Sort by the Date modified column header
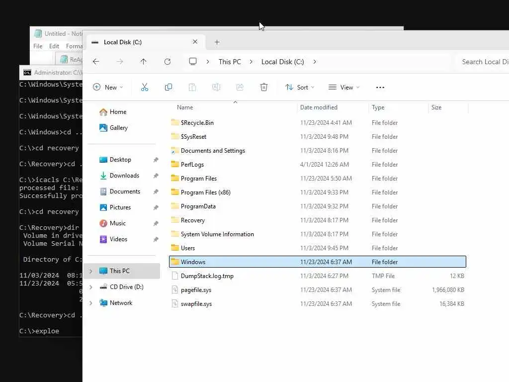The height and width of the screenshot is (382, 509). pos(319,107)
